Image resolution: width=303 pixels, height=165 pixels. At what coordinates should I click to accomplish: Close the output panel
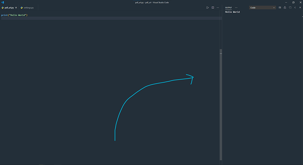pos(300,8)
